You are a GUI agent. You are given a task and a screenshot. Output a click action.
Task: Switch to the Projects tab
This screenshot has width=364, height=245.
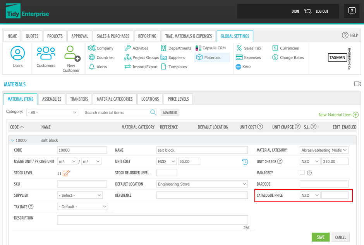coord(55,36)
